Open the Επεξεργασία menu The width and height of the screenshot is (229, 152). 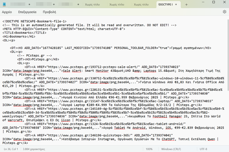[27, 12]
